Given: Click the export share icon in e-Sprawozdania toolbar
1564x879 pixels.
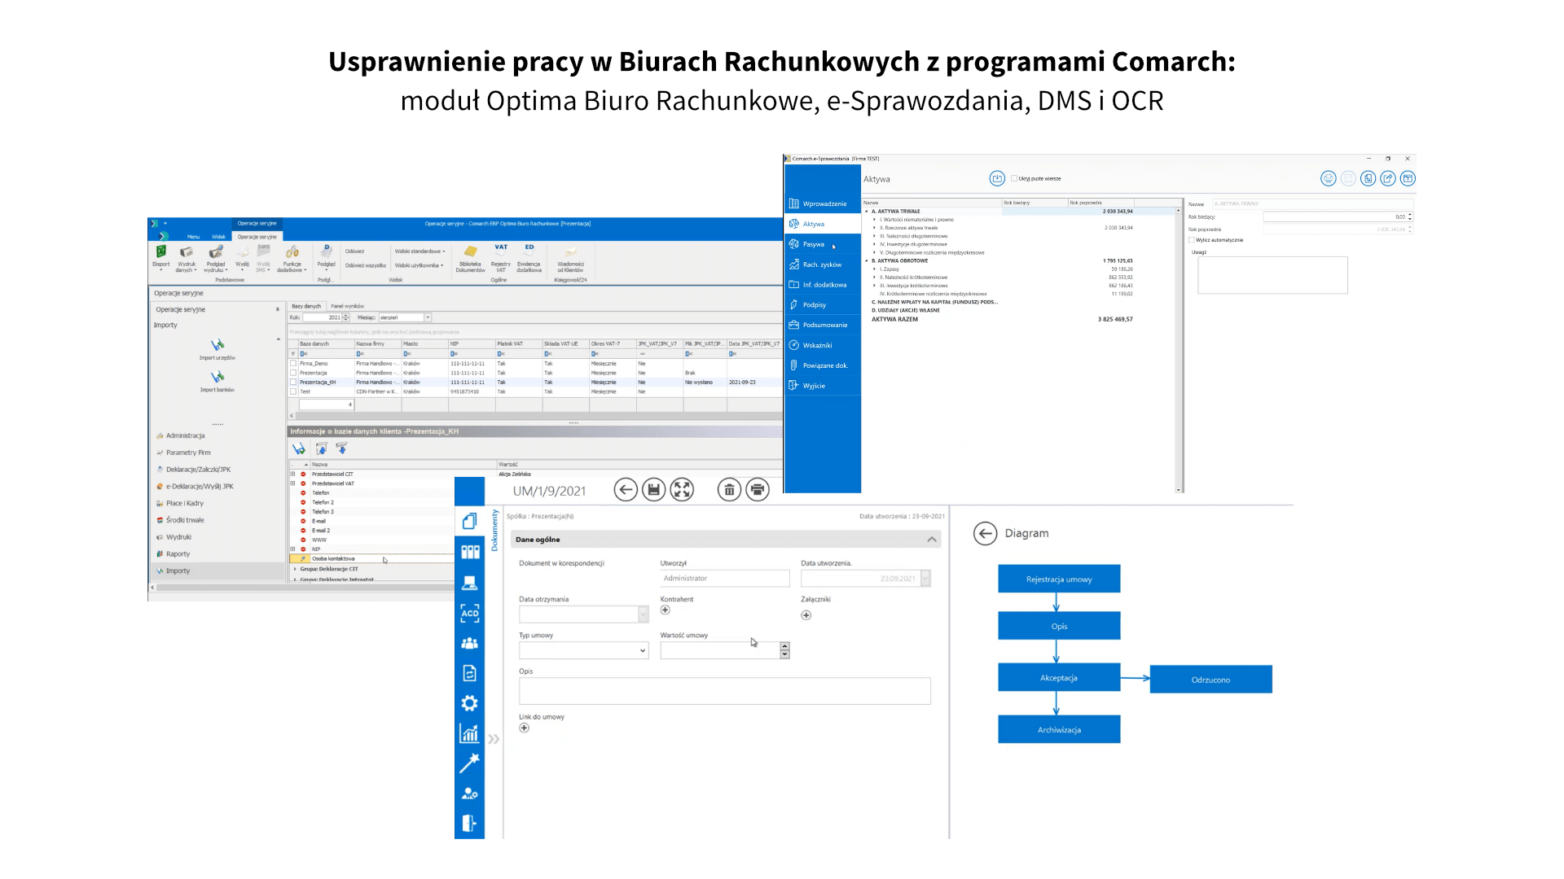Looking at the screenshot, I should 1388,178.
